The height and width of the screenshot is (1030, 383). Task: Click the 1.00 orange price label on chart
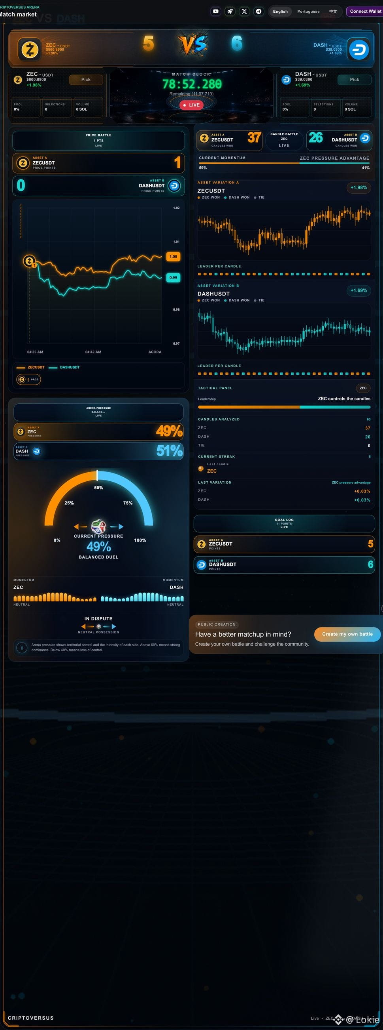coord(173,256)
